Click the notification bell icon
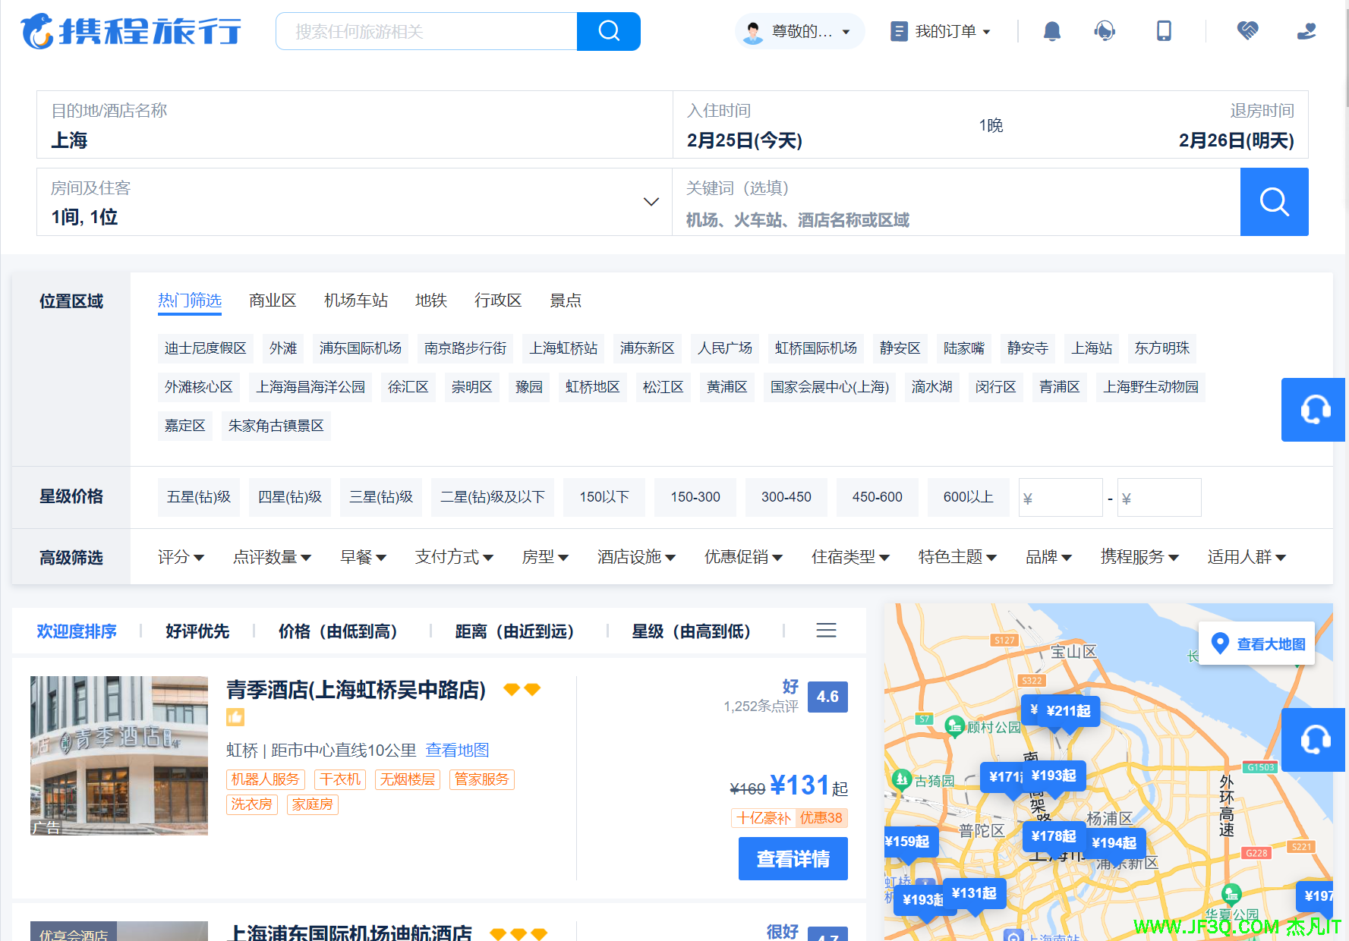 [1051, 31]
